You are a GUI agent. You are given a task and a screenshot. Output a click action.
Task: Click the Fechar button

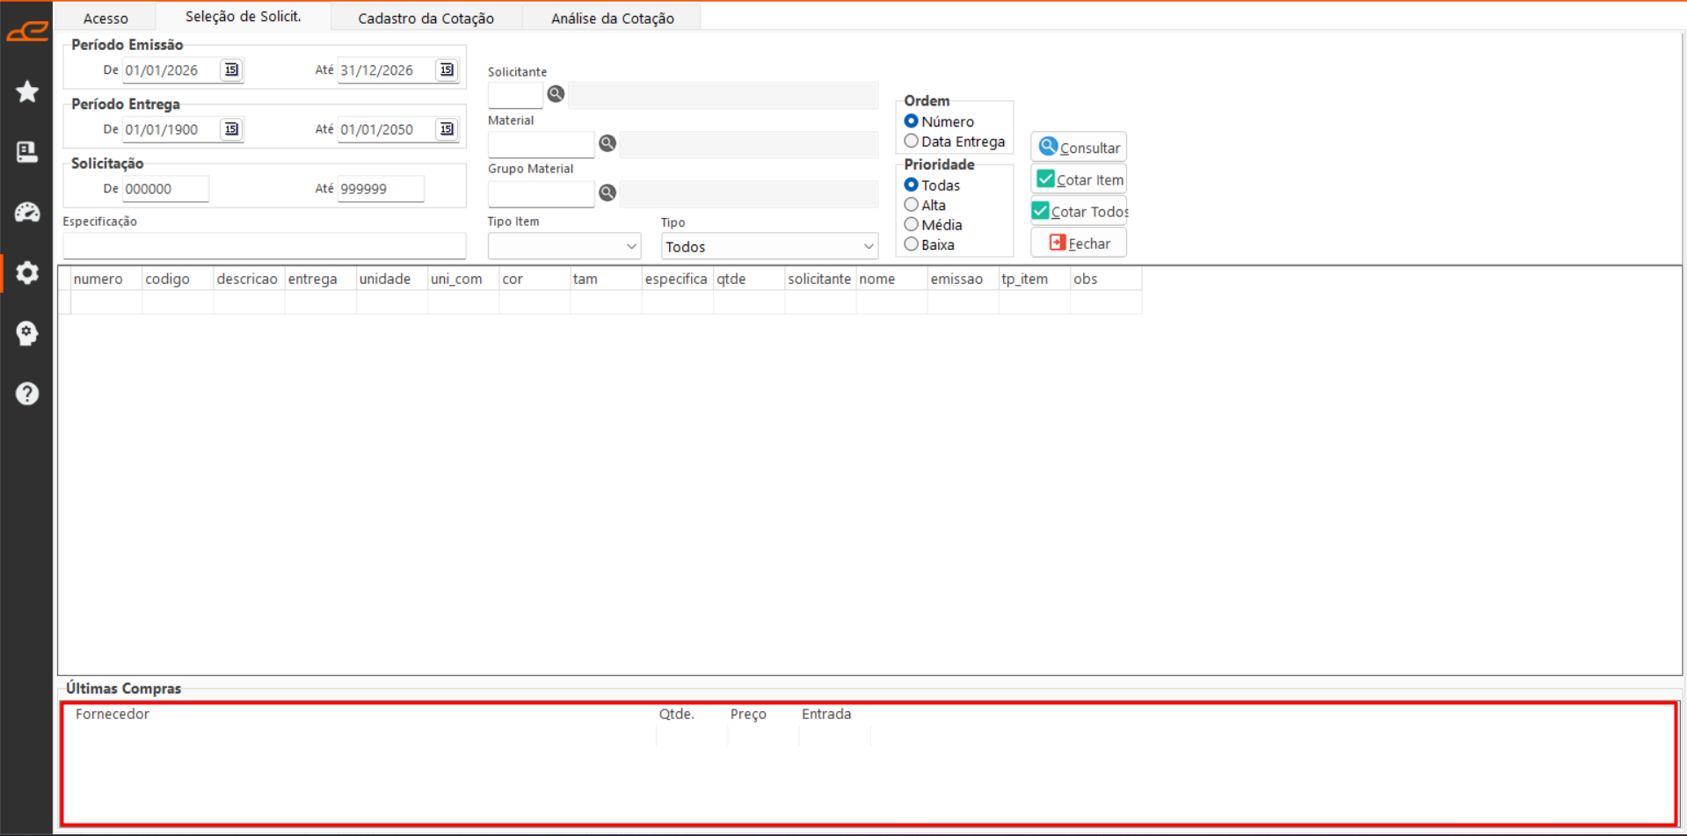click(x=1079, y=244)
